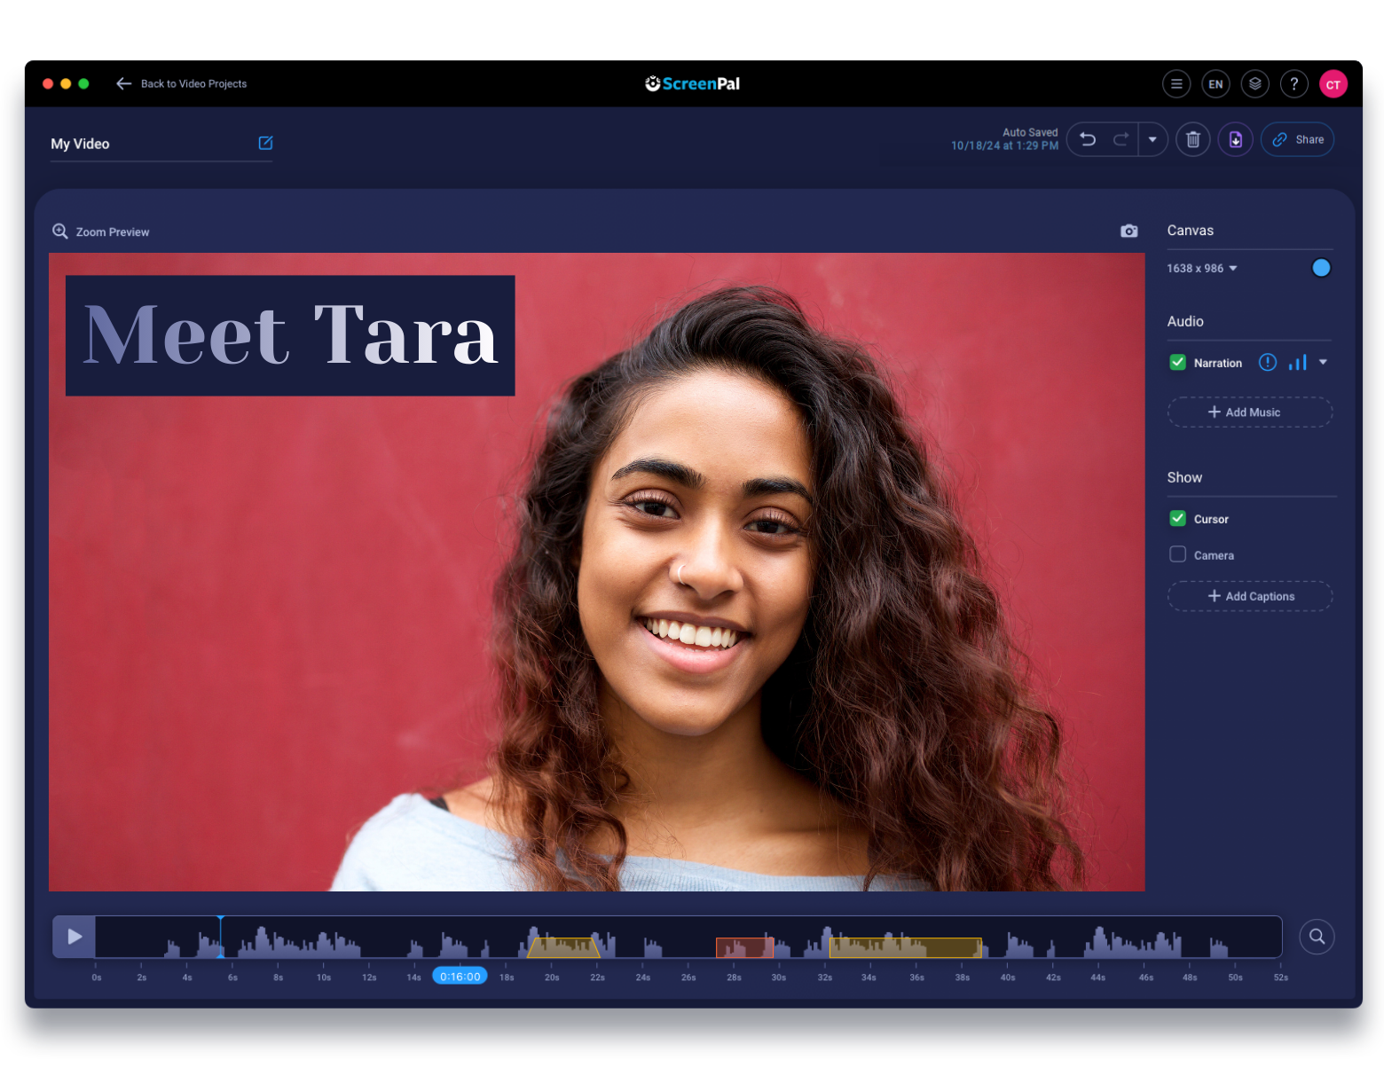Click the blue canvas color swatch
1384x1091 pixels.
(x=1321, y=267)
